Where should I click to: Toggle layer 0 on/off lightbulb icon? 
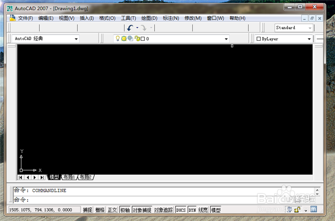coord(118,39)
